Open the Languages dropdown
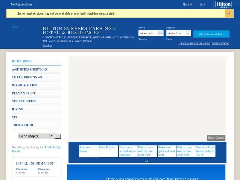Viewport: 240px width, 180px height. click(x=36, y=136)
